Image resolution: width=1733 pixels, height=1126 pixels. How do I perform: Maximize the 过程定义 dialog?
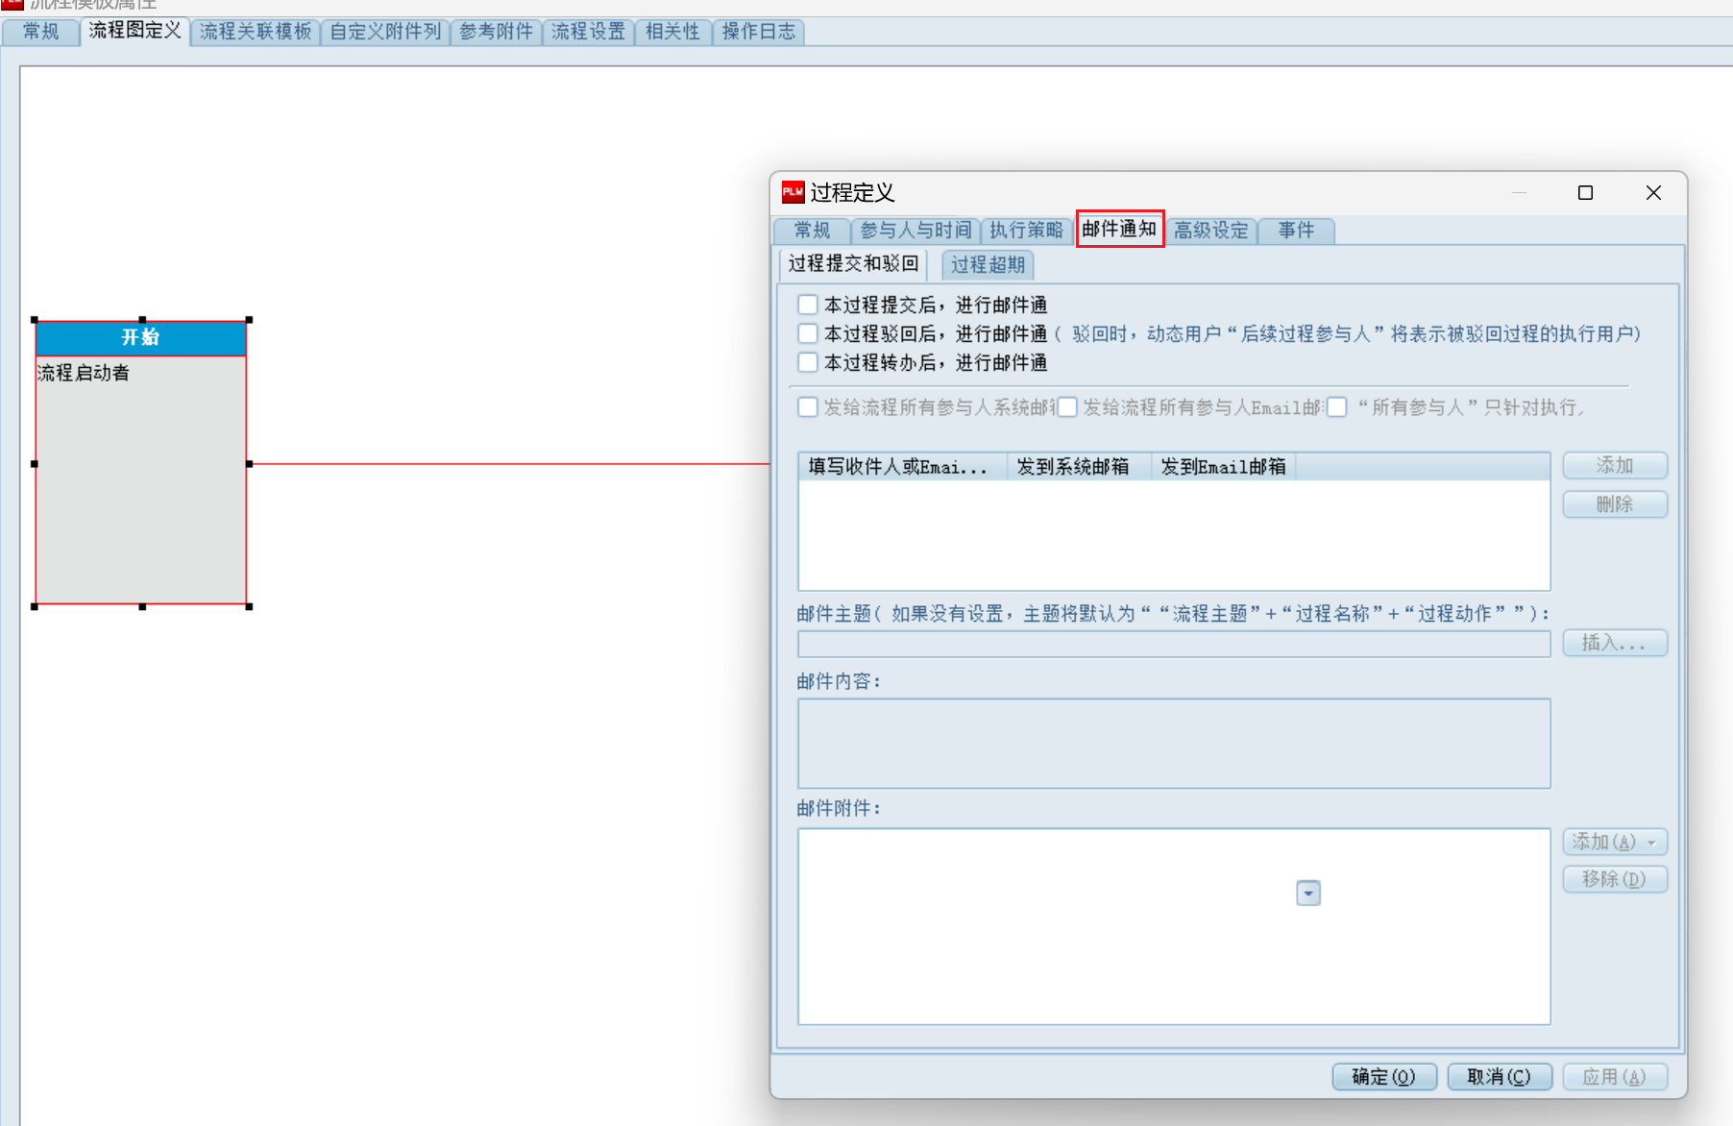click(x=1586, y=193)
